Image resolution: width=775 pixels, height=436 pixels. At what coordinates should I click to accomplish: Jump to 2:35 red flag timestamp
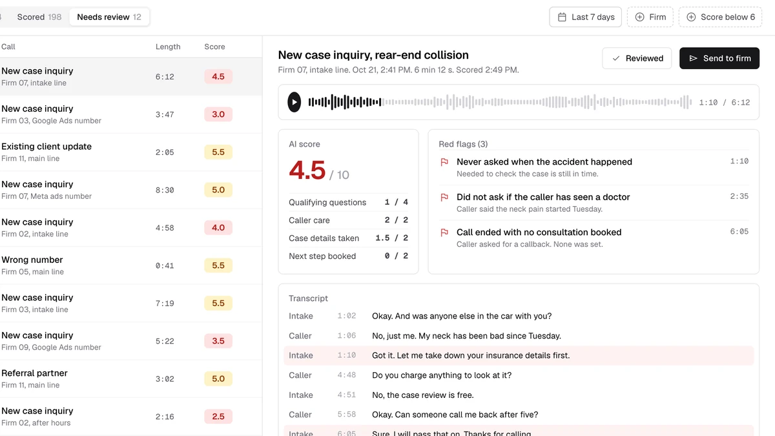[739, 196]
